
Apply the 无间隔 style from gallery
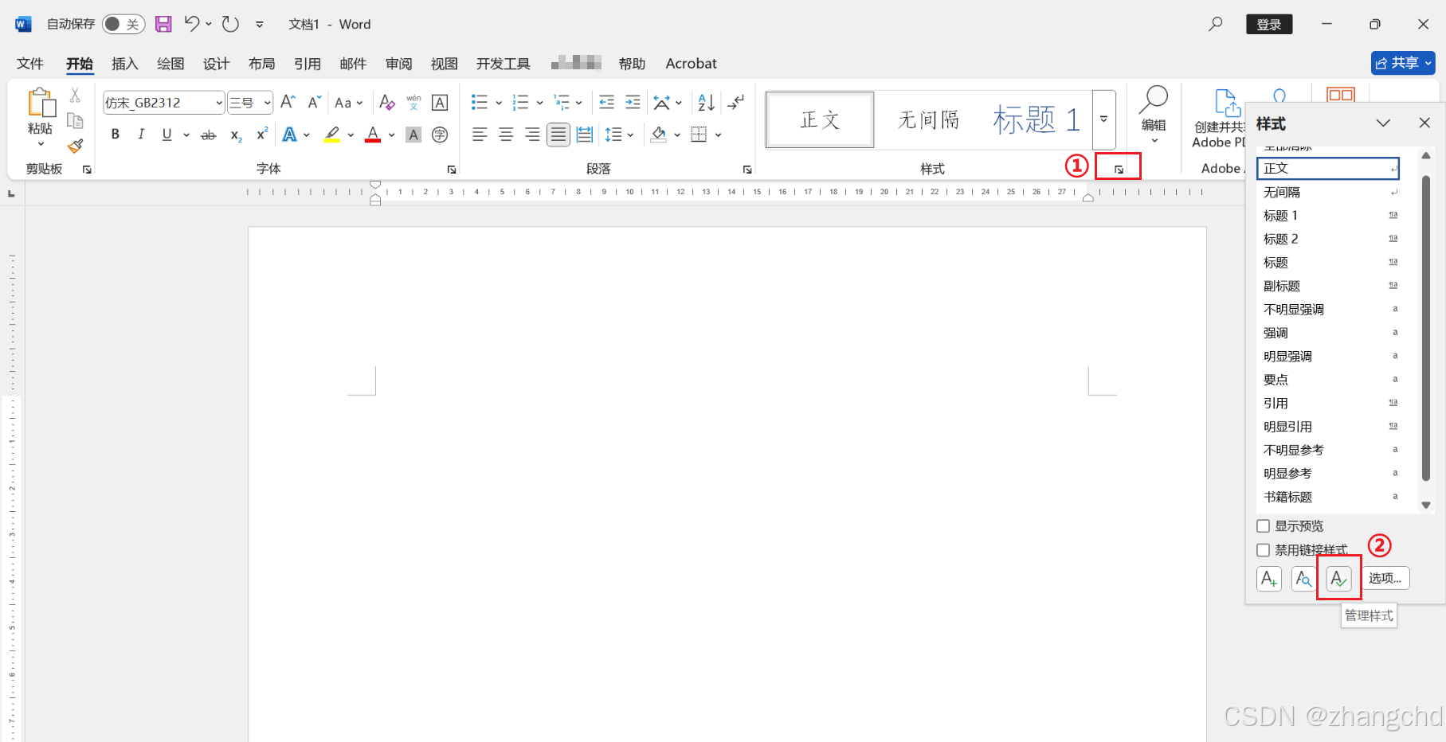(x=928, y=119)
